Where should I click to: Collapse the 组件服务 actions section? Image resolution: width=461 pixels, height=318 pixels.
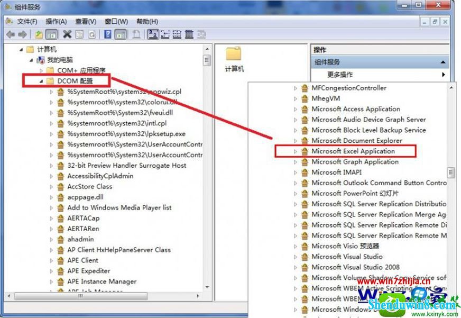(x=443, y=62)
